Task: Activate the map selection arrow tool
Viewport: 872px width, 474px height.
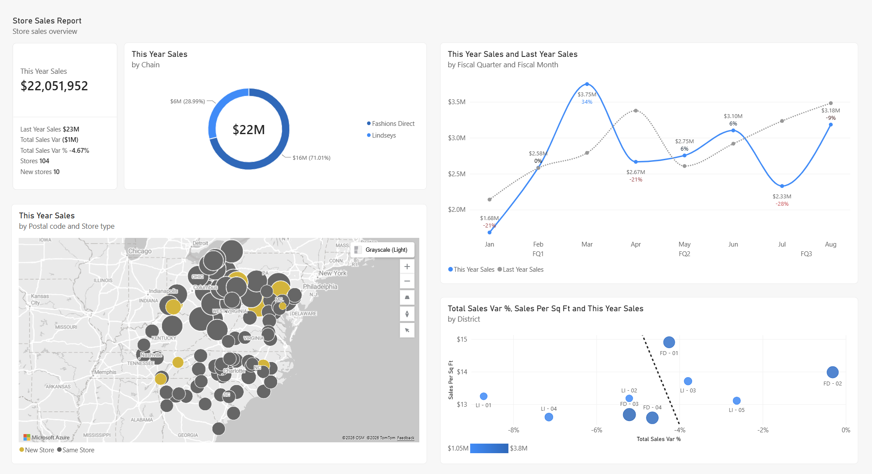Action: coord(407,330)
